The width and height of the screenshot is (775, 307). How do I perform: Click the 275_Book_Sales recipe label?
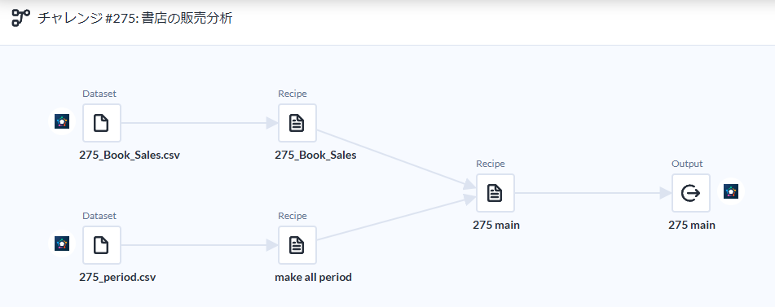coord(315,155)
